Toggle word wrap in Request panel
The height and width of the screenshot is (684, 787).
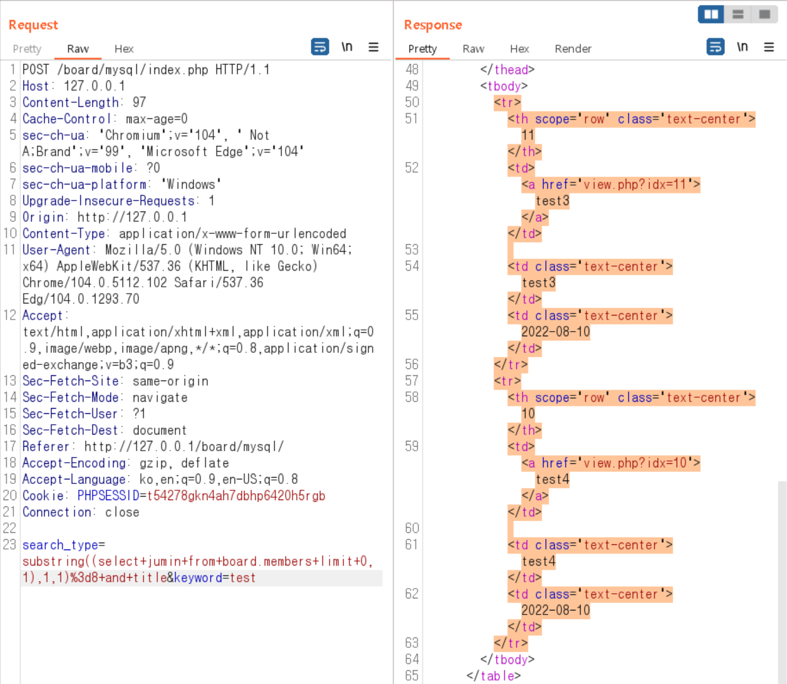click(320, 47)
